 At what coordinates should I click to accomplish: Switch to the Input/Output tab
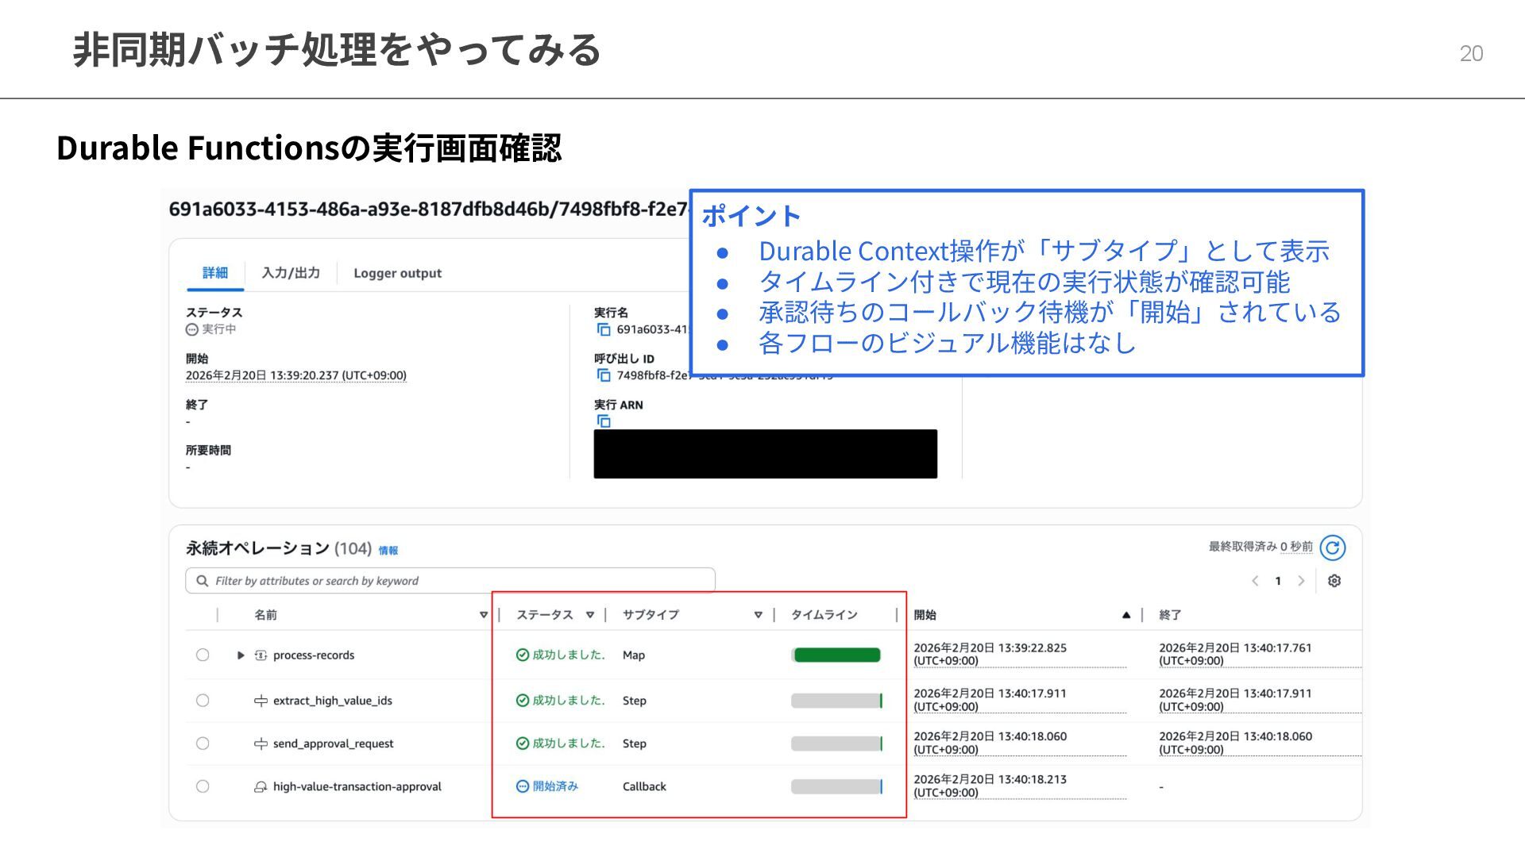click(x=291, y=273)
